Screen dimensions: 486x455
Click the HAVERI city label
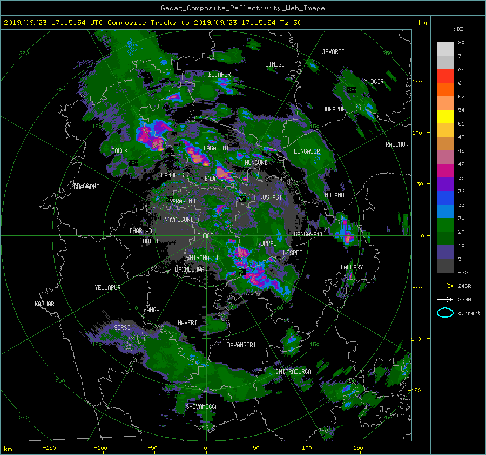[x=187, y=322]
